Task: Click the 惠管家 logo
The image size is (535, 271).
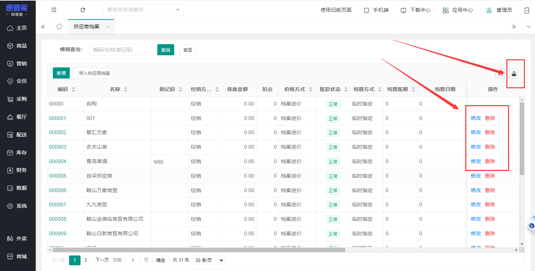Action: (x=17, y=10)
